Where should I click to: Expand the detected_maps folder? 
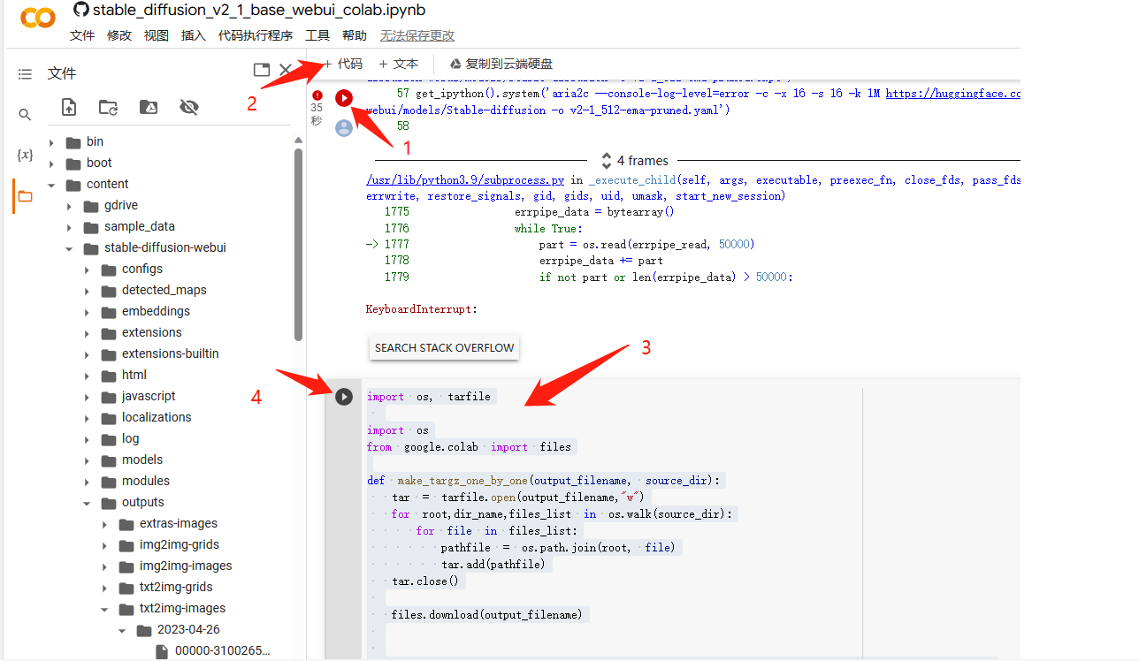(87, 291)
